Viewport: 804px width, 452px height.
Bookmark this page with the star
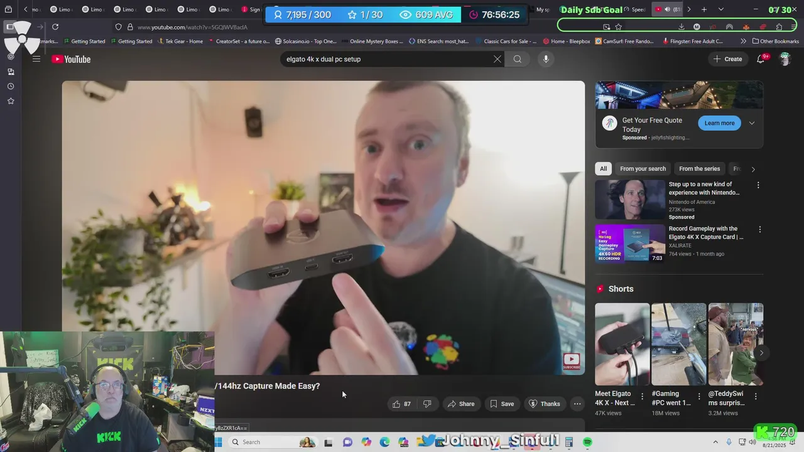(x=619, y=27)
